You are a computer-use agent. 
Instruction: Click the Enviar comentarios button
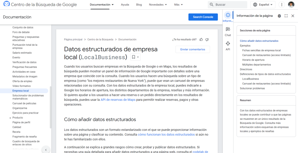[193, 50]
